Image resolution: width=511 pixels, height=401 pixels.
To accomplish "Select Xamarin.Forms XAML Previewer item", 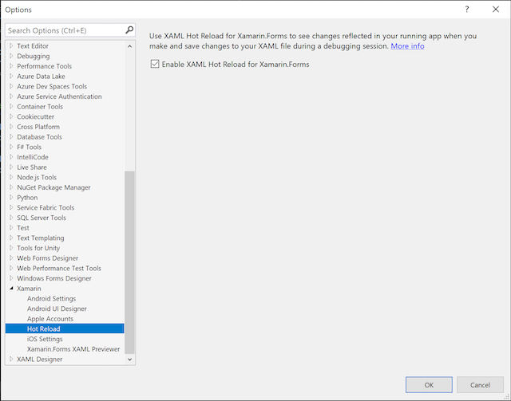I will tap(73, 349).
